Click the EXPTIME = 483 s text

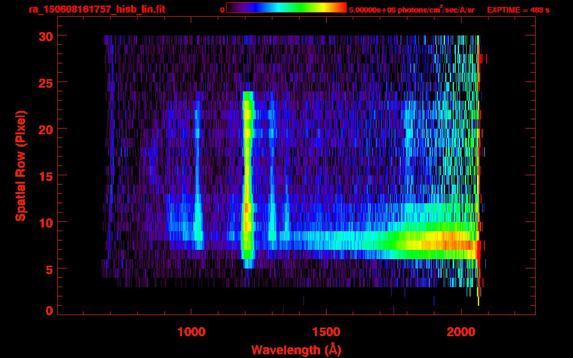(518, 10)
